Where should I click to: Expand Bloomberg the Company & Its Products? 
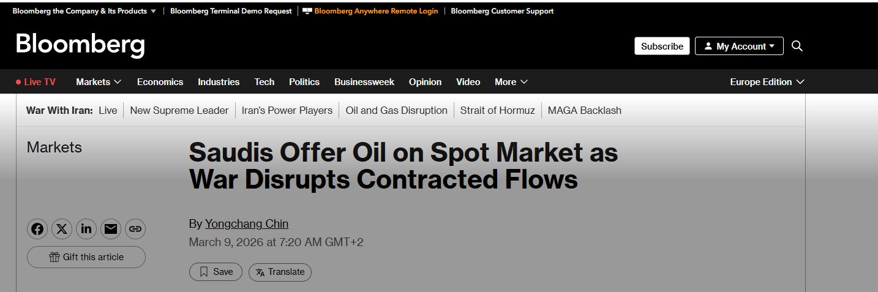84,11
